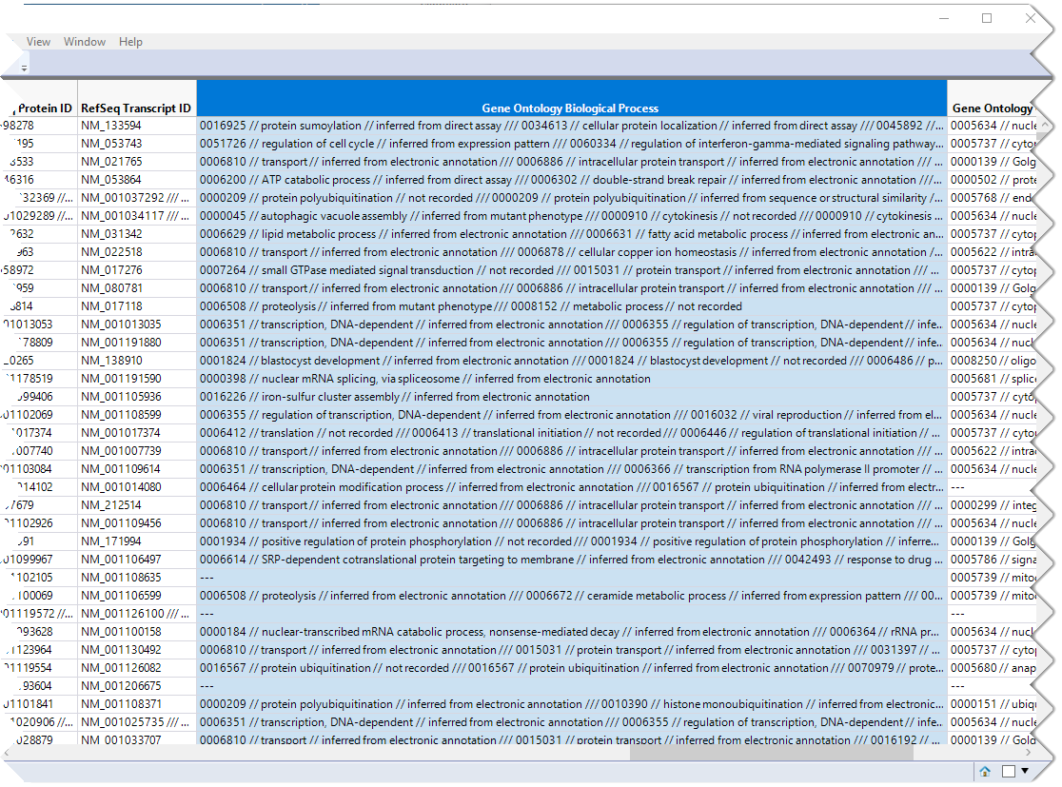Open the black dropdown arrow in status bar

pos(1025,772)
